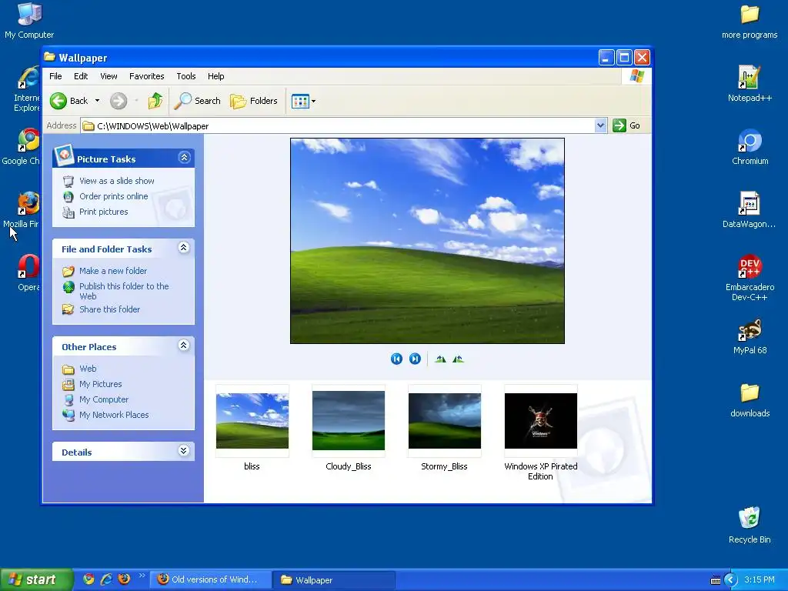The height and width of the screenshot is (591, 788).
Task: Select Mozilla Firefox desktop icon
Action: coord(21,210)
